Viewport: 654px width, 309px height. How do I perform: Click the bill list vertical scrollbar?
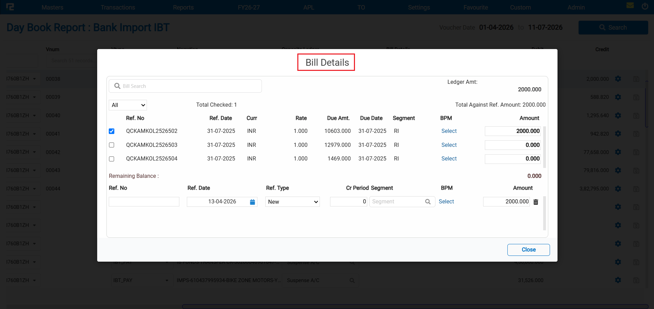coord(545,147)
